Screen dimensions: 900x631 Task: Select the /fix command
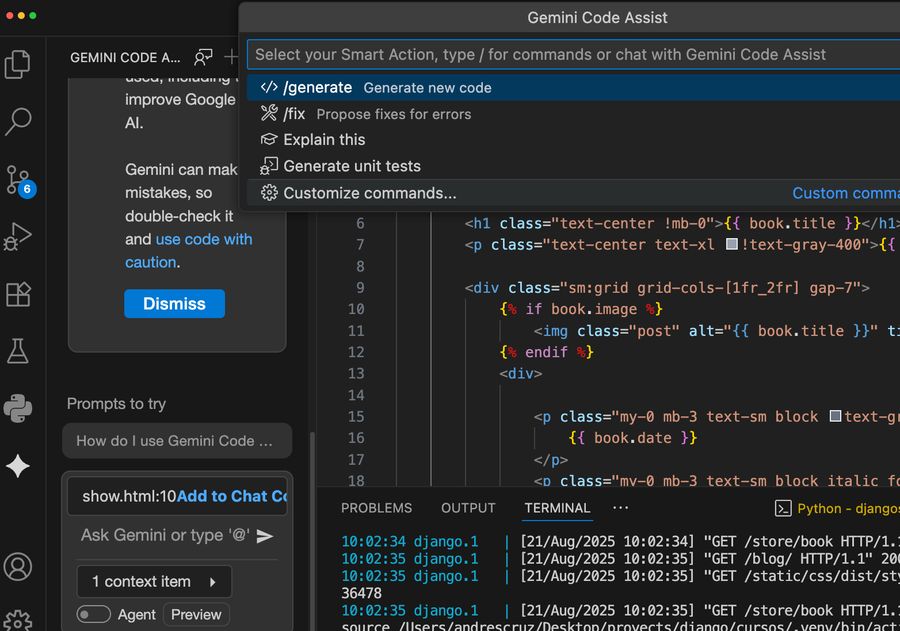tap(573, 114)
